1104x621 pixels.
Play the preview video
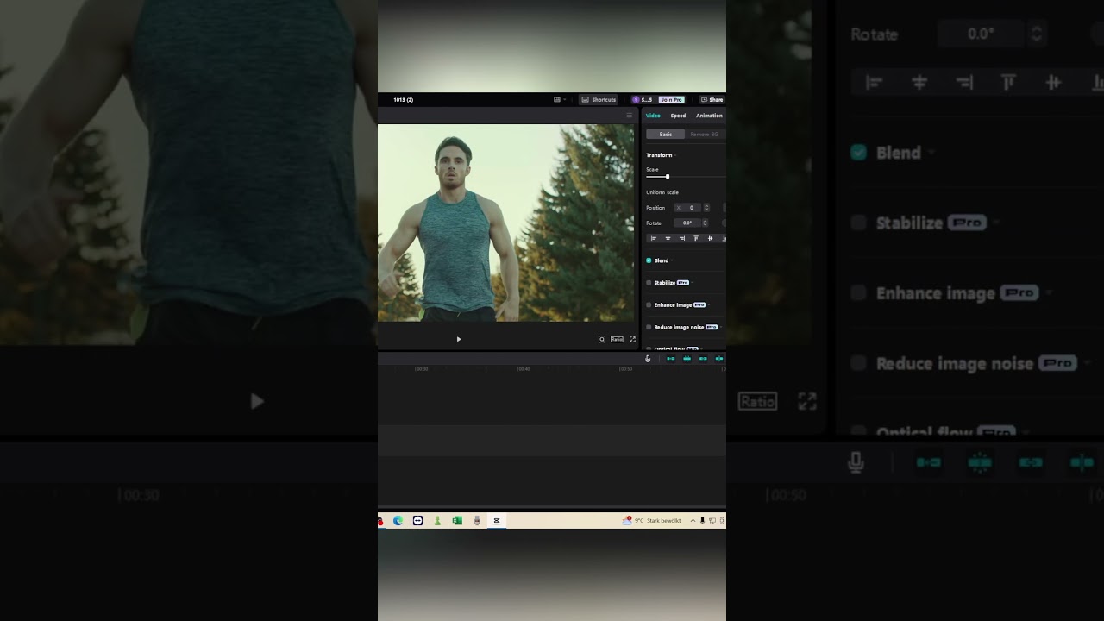pos(458,339)
